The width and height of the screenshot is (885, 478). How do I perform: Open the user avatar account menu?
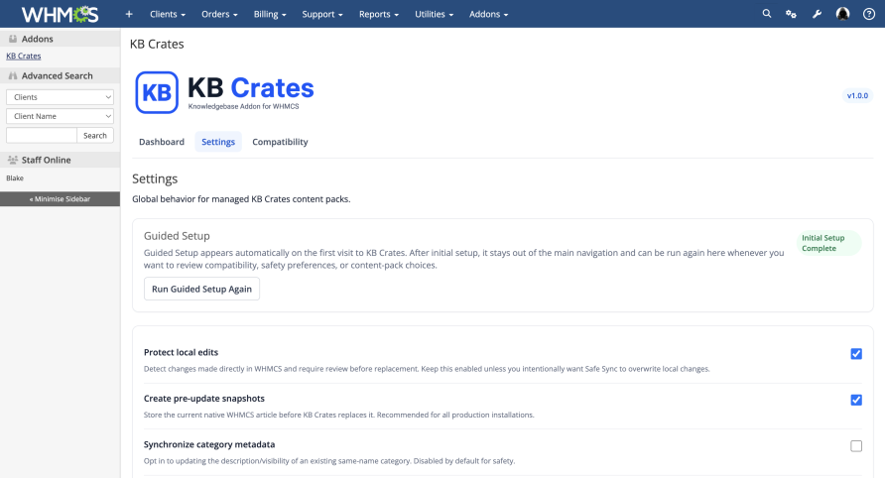click(x=842, y=14)
